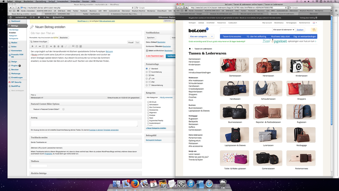
Task: Click the In den Papierkorb legen link
Action: tap(155, 56)
